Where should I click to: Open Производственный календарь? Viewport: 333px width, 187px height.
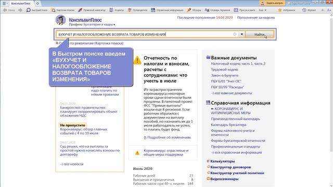(235, 119)
